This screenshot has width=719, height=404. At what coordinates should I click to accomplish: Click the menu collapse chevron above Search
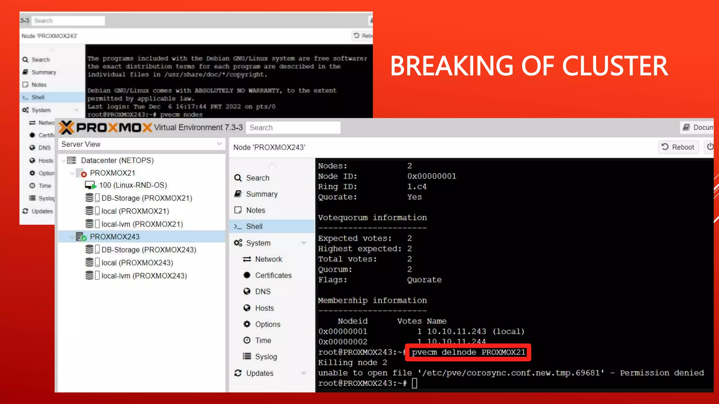click(x=272, y=165)
